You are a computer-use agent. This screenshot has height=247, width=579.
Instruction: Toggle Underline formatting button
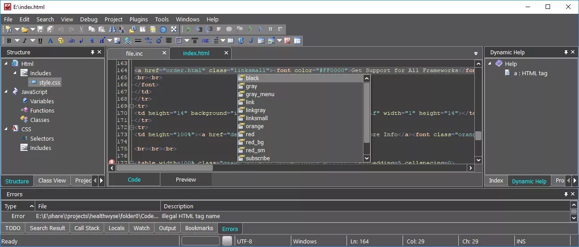coord(40,40)
